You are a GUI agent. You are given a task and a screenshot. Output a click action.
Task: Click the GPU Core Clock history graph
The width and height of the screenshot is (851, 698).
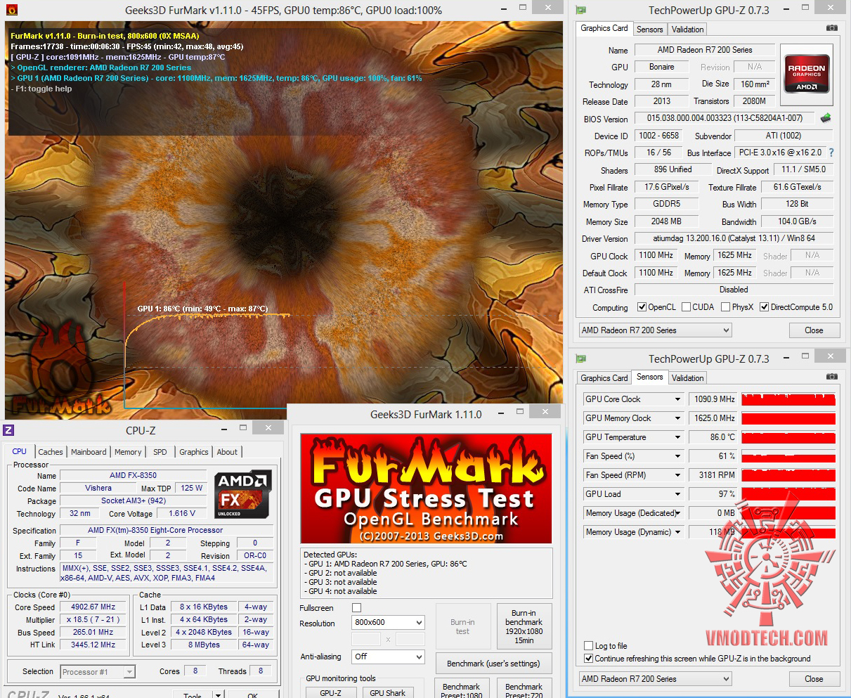(x=788, y=399)
